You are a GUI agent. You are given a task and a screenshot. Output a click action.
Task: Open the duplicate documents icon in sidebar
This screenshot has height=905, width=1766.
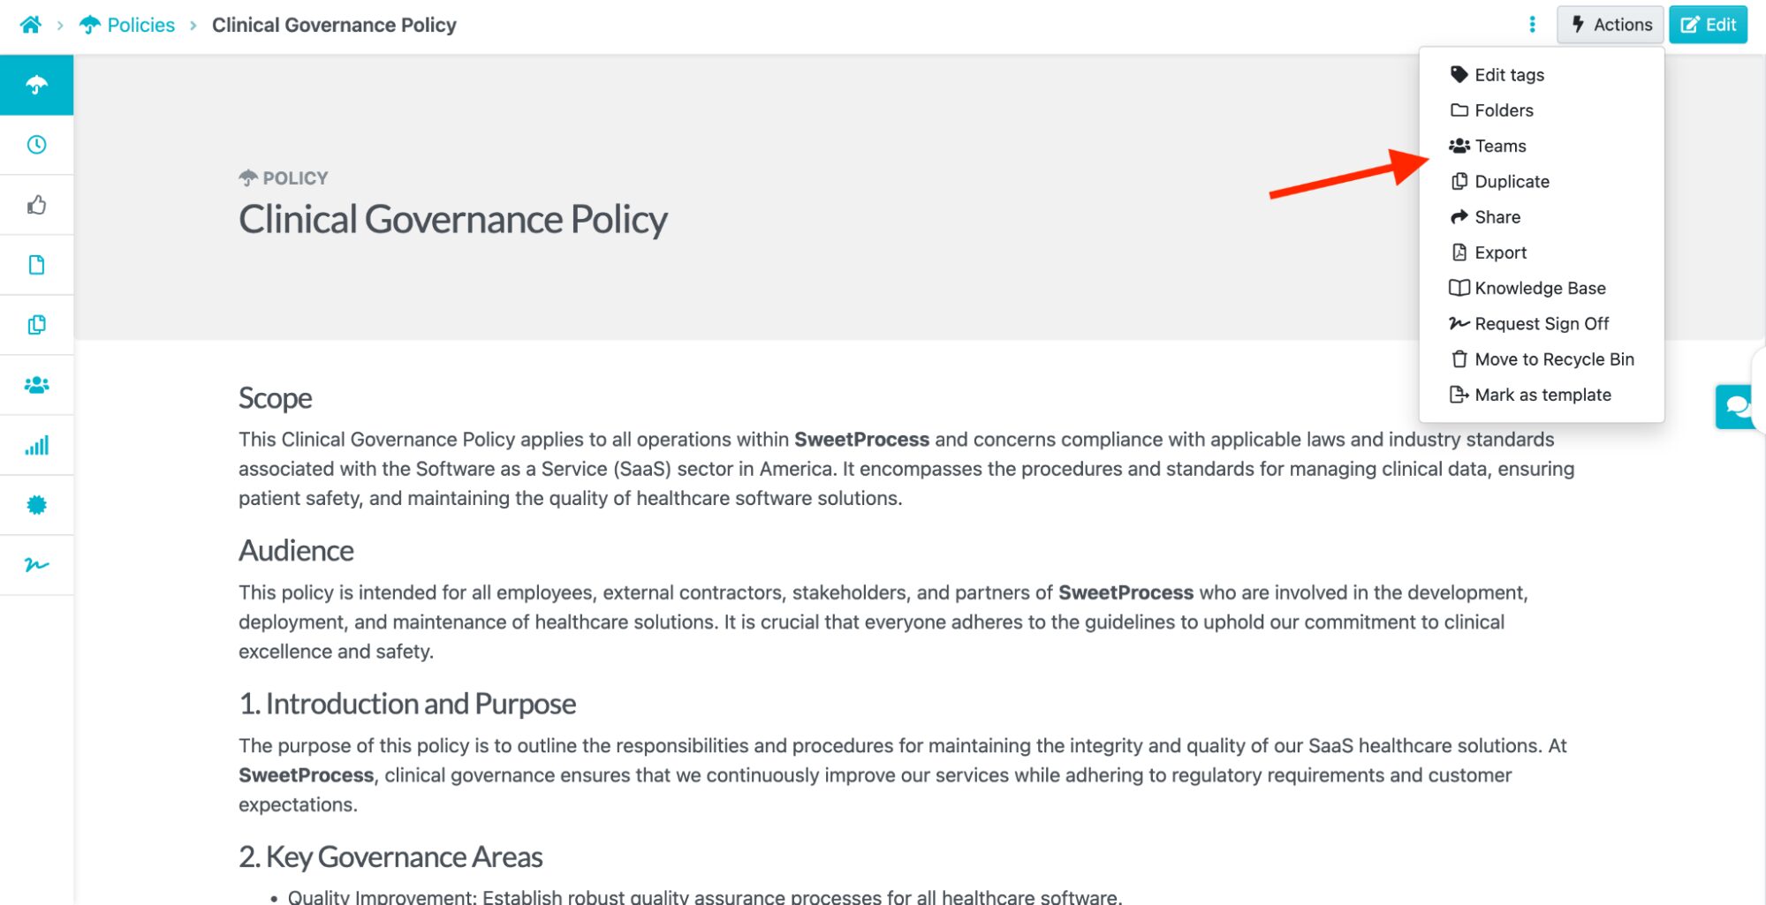tap(36, 324)
